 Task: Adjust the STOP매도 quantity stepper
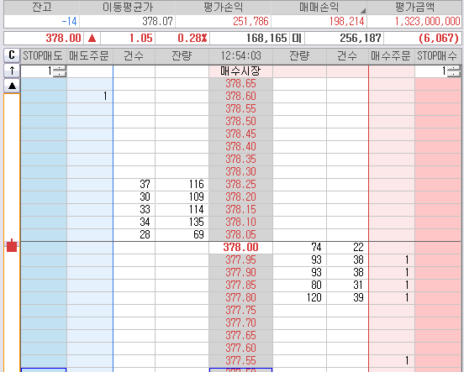(61, 71)
